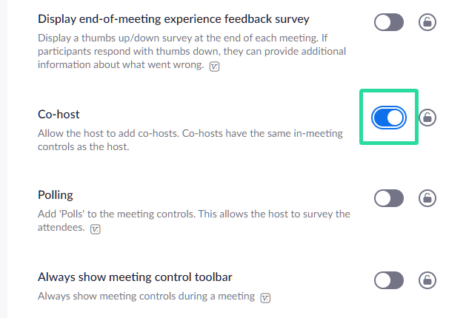Click the Polling setting heading
466x318 pixels.
[56, 195]
